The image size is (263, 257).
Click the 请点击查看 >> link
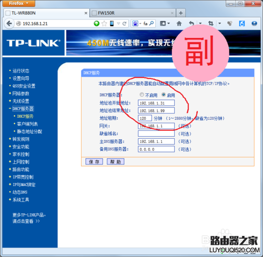coord(26,221)
